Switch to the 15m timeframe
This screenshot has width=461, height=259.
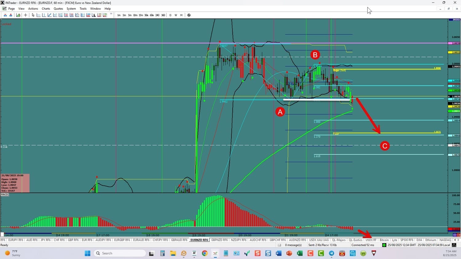pos(141,15)
